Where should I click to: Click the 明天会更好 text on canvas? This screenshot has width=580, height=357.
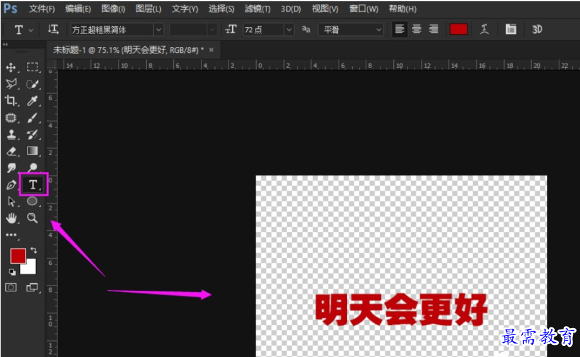(401, 309)
